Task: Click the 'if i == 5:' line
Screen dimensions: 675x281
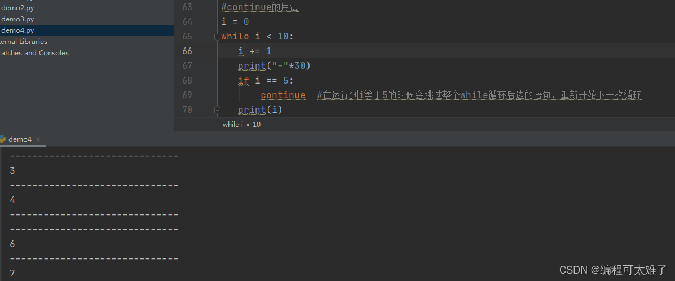Action: tap(266, 81)
